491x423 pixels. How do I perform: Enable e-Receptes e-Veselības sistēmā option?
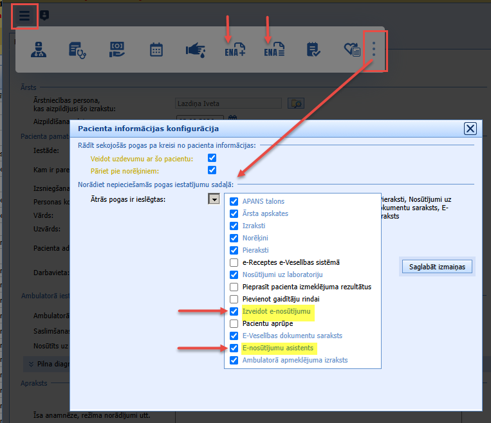click(x=234, y=262)
